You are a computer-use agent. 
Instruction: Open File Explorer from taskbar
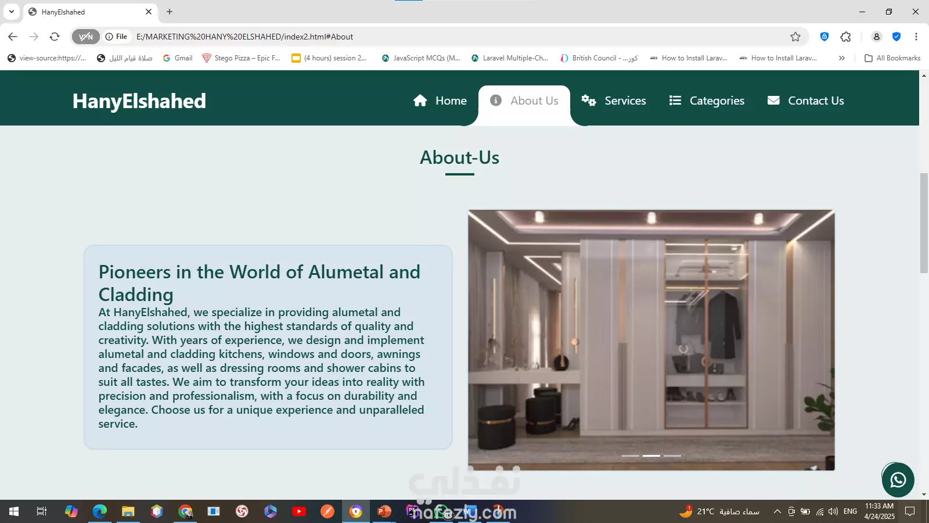pos(128,511)
